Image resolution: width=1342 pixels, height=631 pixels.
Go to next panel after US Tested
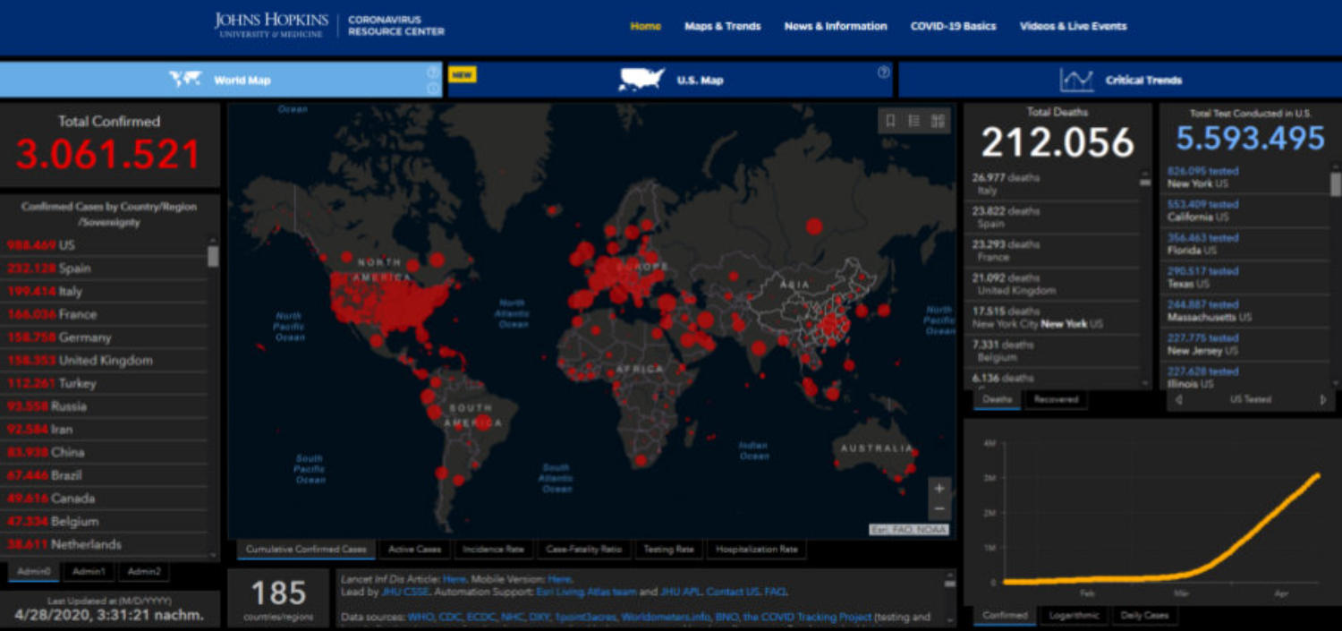[x=1322, y=400]
